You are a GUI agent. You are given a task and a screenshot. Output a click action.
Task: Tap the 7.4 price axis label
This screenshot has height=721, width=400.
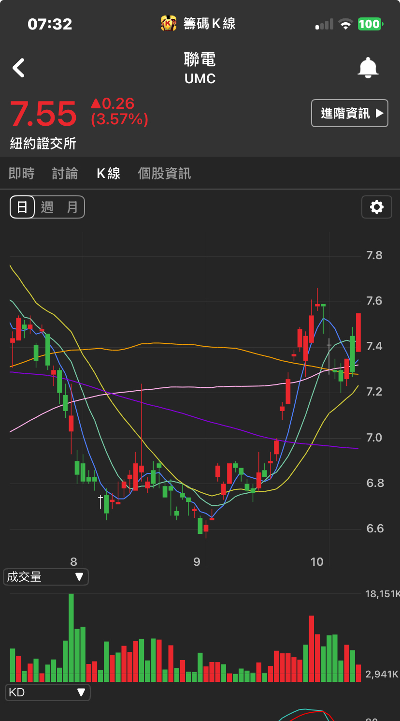374,346
